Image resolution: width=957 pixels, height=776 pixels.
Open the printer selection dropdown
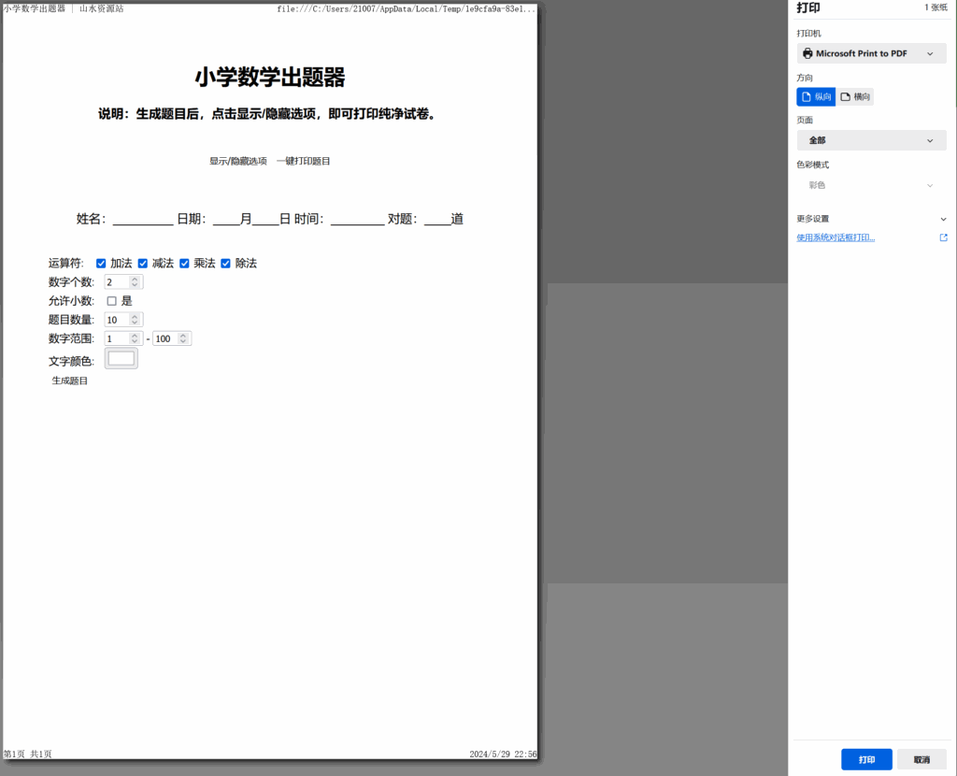pyautogui.click(x=871, y=53)
